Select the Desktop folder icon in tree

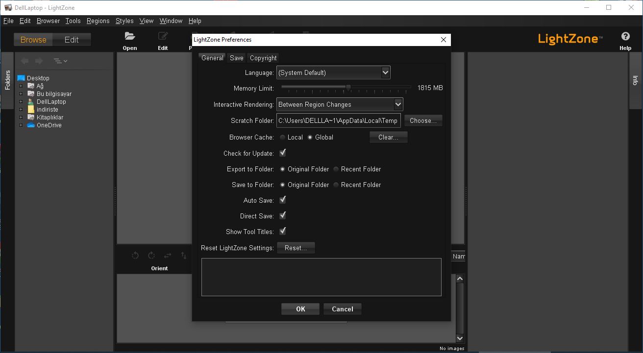click(x=21, y=78)
